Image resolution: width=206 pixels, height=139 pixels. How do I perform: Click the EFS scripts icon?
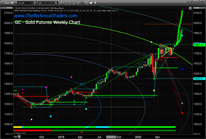82,3
